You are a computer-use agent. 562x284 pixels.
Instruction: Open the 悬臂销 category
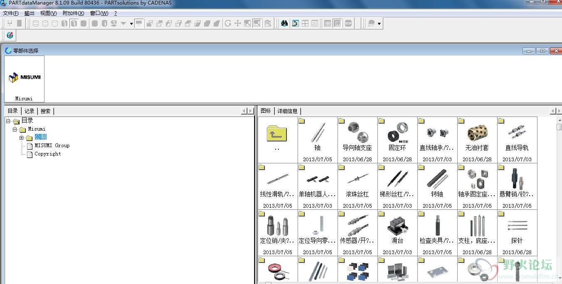(x=517, y=186)
